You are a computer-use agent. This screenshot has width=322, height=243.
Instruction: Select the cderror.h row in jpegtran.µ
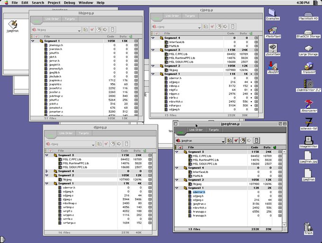click(228, 192)
